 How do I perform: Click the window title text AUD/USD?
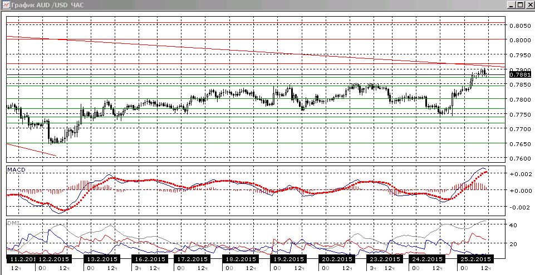(52, 5)
